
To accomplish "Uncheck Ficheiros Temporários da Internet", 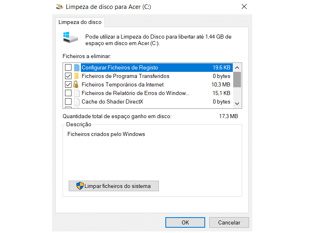I will [x=68, y=84].
